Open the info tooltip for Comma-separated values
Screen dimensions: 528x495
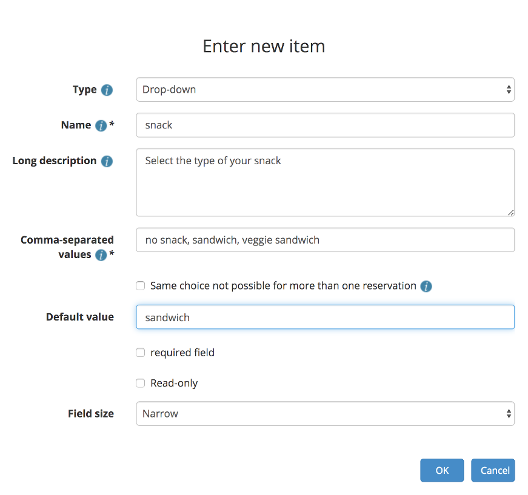[101, 255]
